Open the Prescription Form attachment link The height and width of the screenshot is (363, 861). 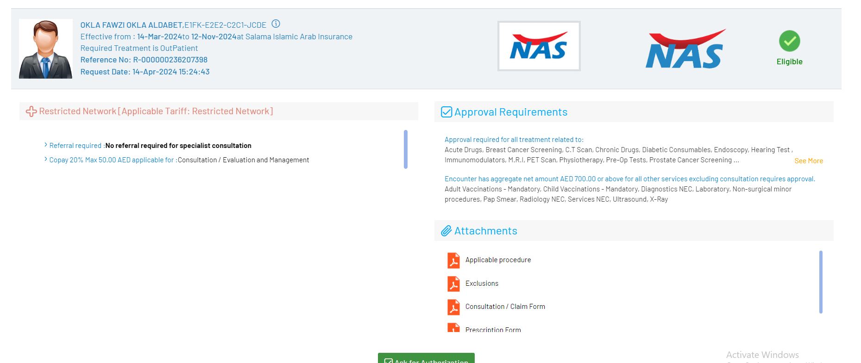(x=493, y=330)
